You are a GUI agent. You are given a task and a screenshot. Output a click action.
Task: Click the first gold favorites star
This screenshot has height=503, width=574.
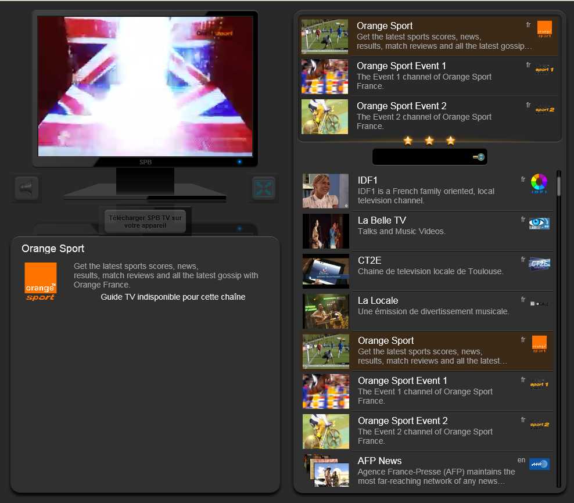408,141
